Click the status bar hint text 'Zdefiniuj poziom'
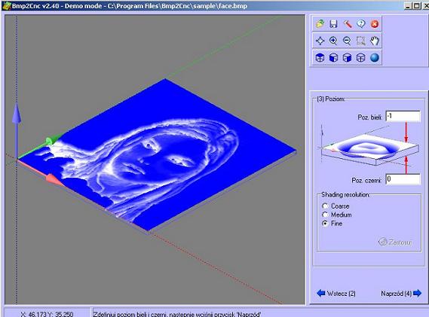429x317 pixels. click(176, 314)
